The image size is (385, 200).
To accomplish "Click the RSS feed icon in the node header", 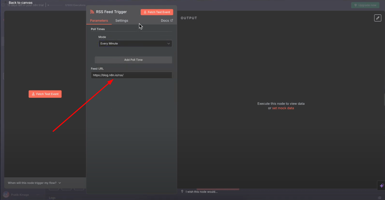I will tap(92, 12).
